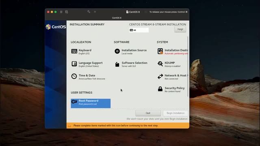
Task: Click 'Americas/New York timezone' text
Action: (x=92, y=79)
